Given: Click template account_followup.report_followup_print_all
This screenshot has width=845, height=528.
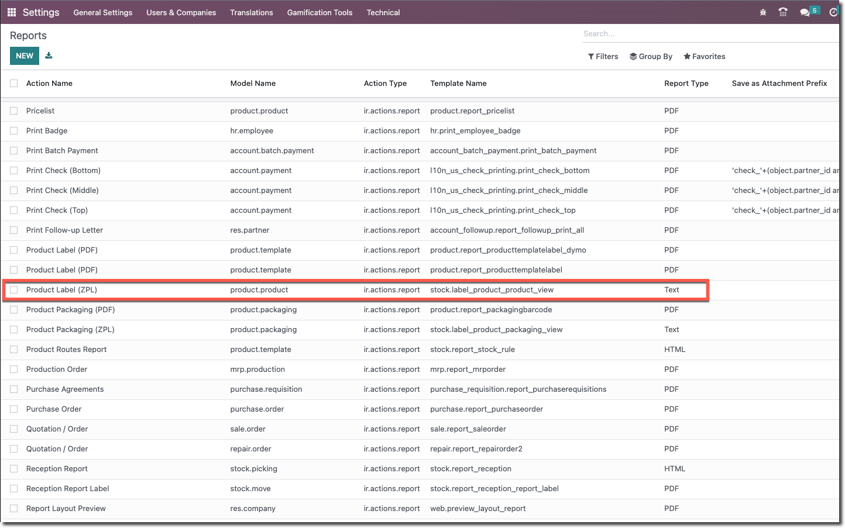Looking at the screenshot, I should (507, 230).
